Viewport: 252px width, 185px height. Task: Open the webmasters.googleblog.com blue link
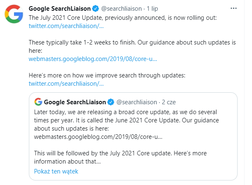93,59
